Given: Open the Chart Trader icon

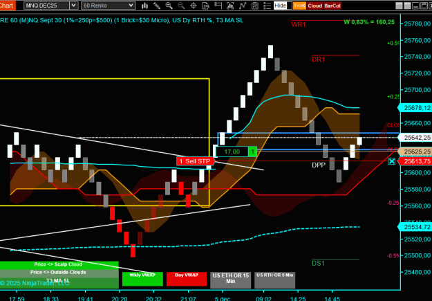Looking at the screenshot, I should click(x=218, y=6).
